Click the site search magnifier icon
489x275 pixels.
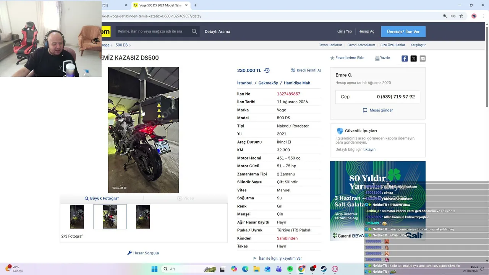(x=194, y=31)
